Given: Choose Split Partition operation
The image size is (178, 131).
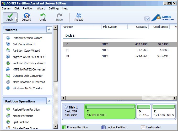Looking at the screenshot, I should [21, 122].
